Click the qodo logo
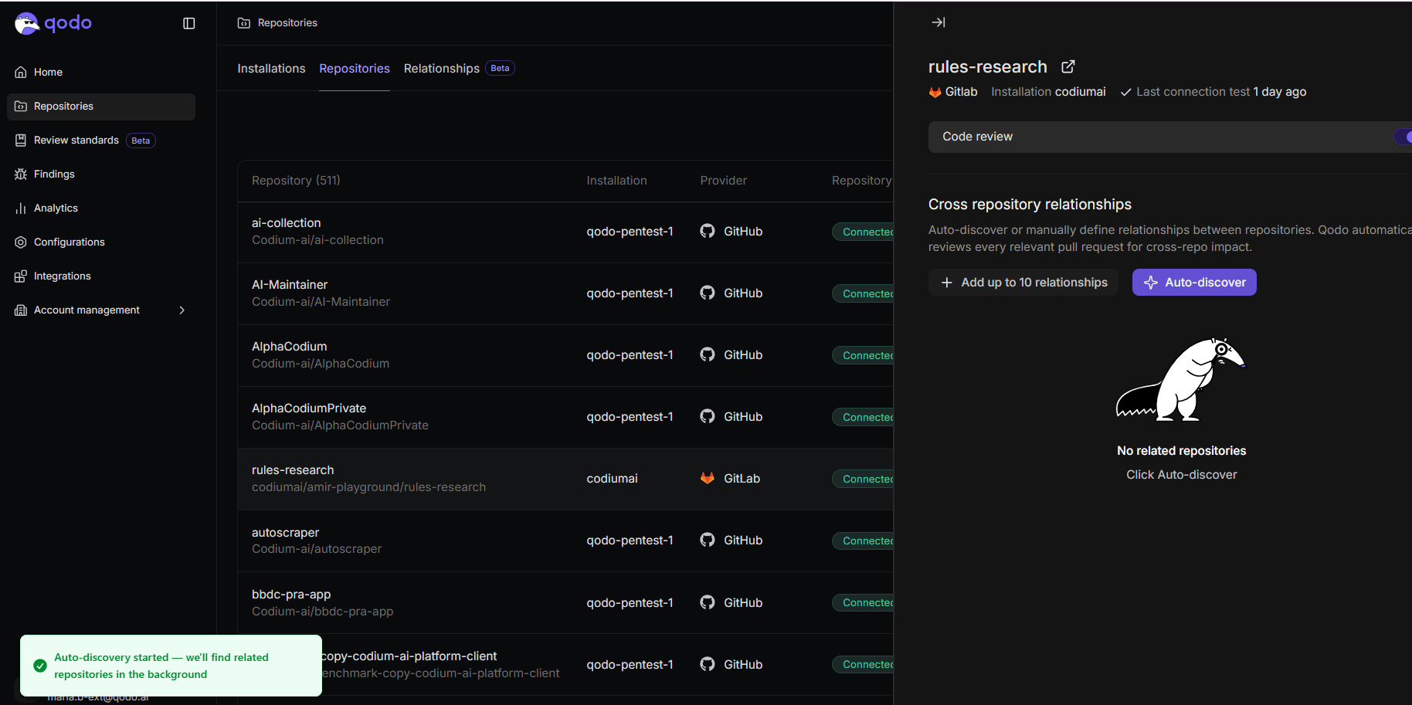This screenshot has height=705, width=1412. tap(53, 23)
